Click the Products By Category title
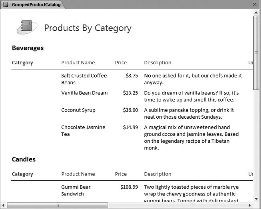Image resolution: width=261 pixels, height=209 pixels. pyautogui.click(x=88, y=28)
